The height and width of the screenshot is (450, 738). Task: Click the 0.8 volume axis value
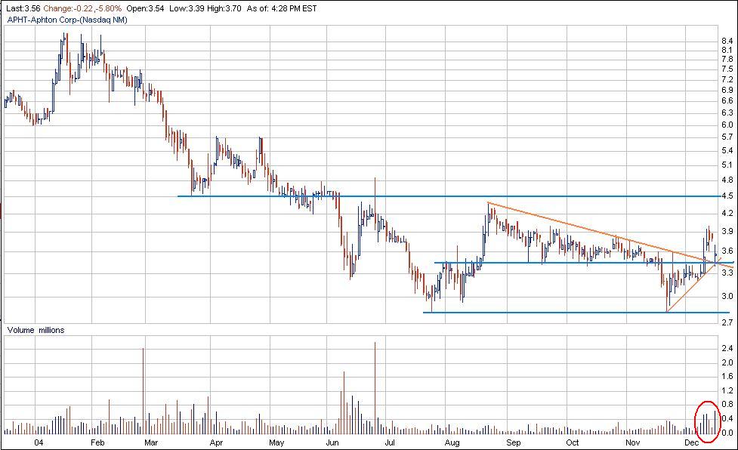pyautogui.click(x=727, y=405)
